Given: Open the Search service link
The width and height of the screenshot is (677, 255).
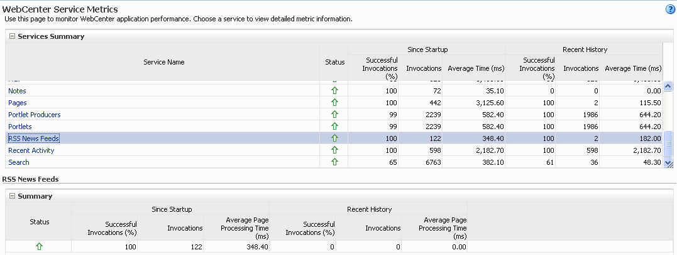Looking at the screenshot, I should coord(19,162).
